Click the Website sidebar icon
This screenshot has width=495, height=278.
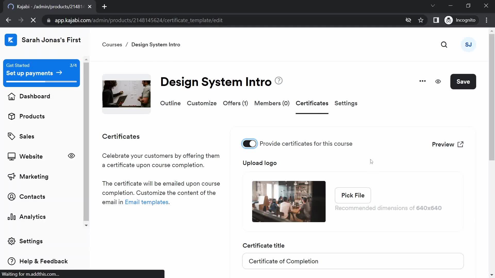pyautogui.click(x=12, y=156)
